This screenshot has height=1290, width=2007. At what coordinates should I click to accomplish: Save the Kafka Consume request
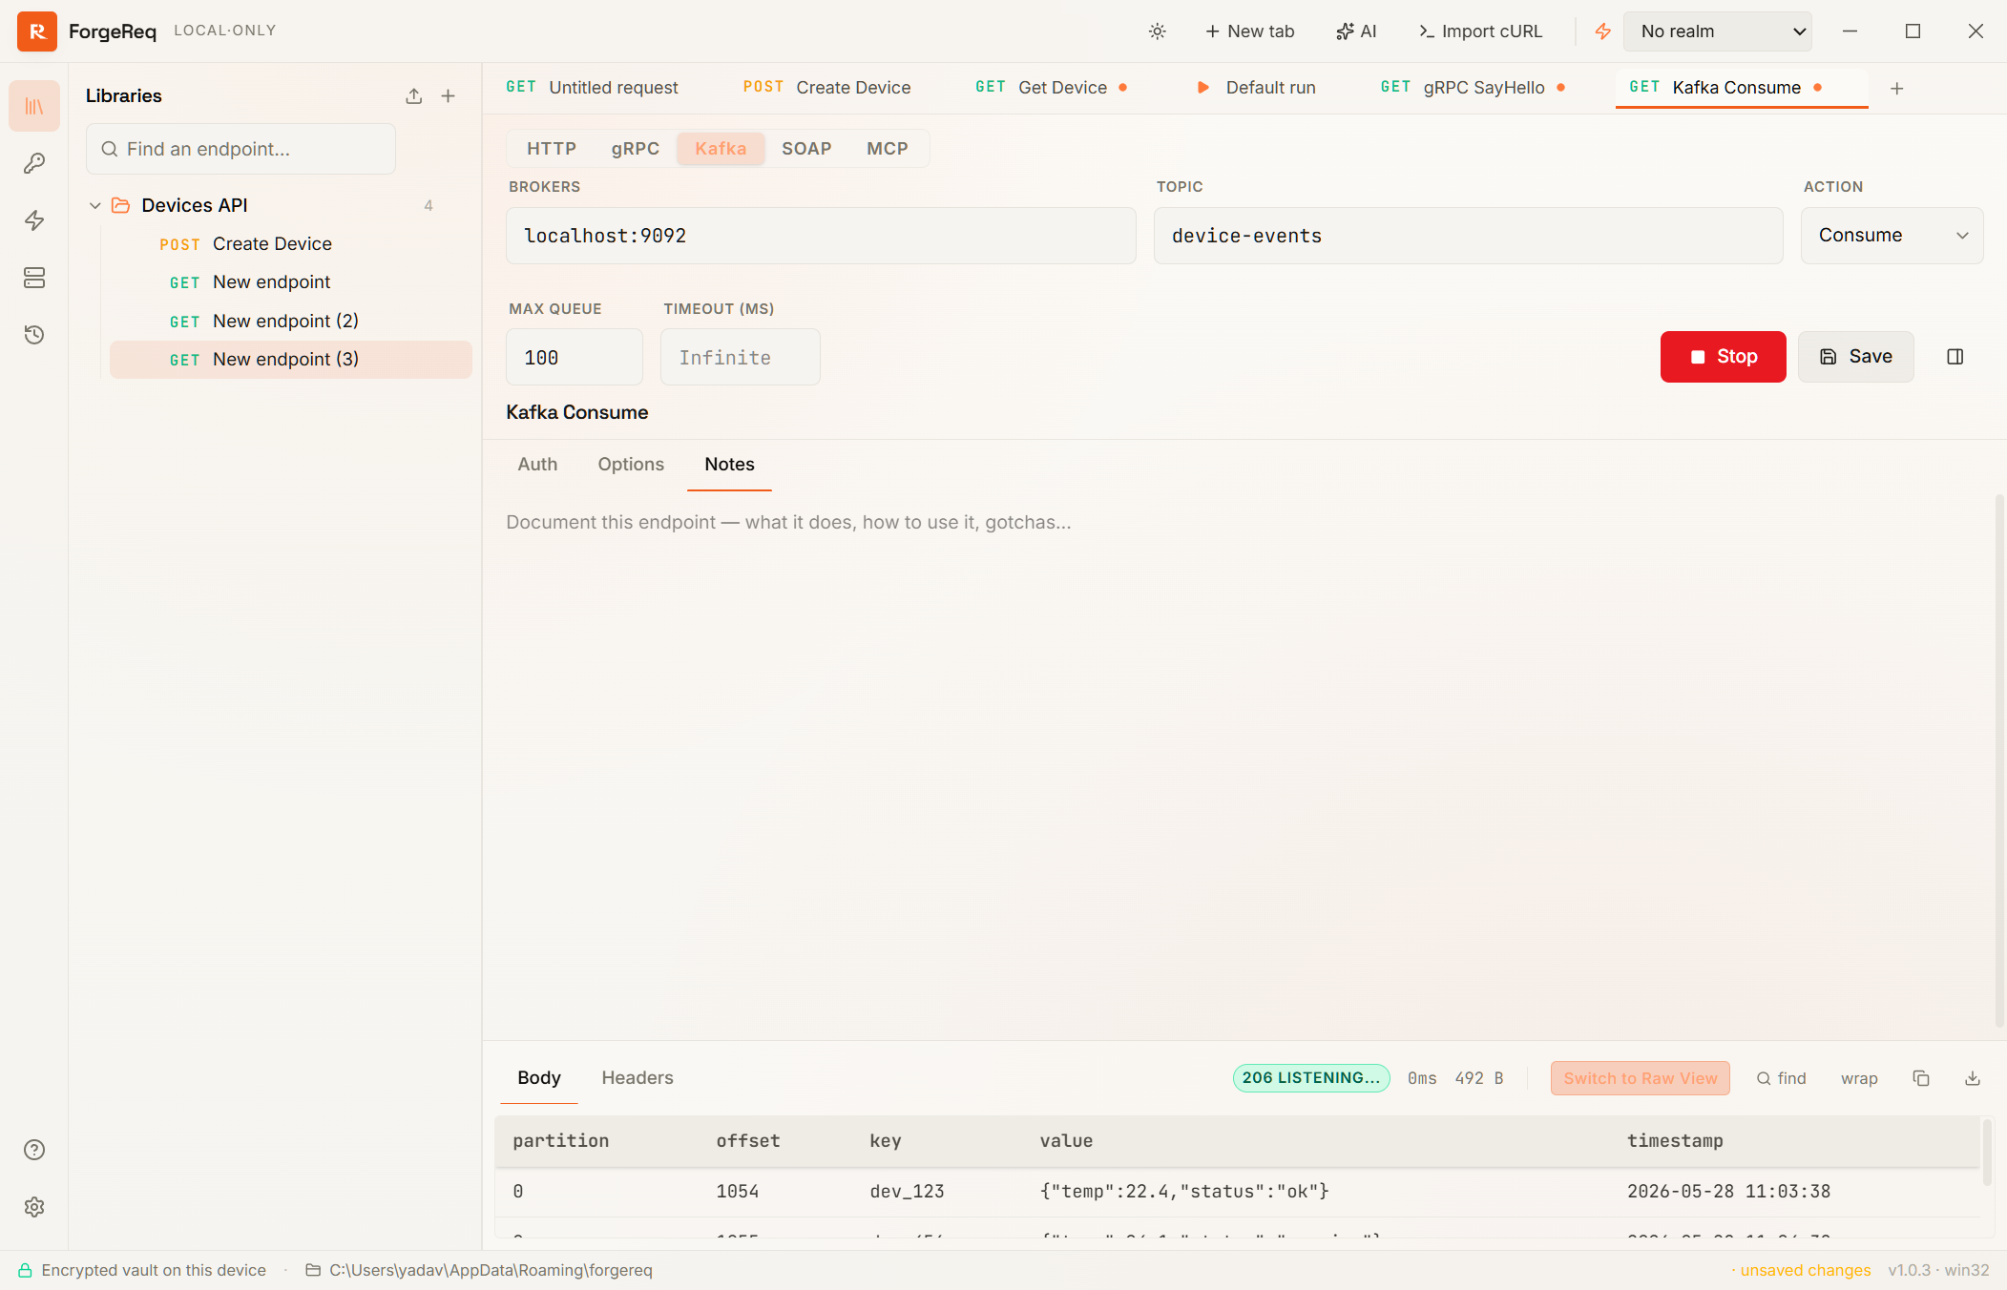(1855, 357)
